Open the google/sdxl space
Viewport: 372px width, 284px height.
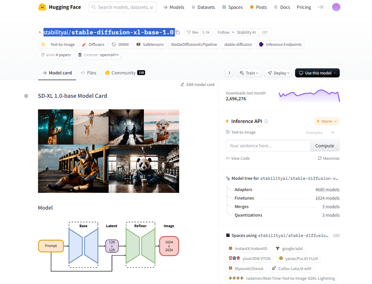click(x=289, y=248)
